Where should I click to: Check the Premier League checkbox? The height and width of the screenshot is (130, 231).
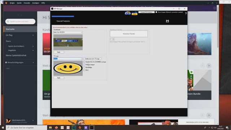click(x=84, y=65)
